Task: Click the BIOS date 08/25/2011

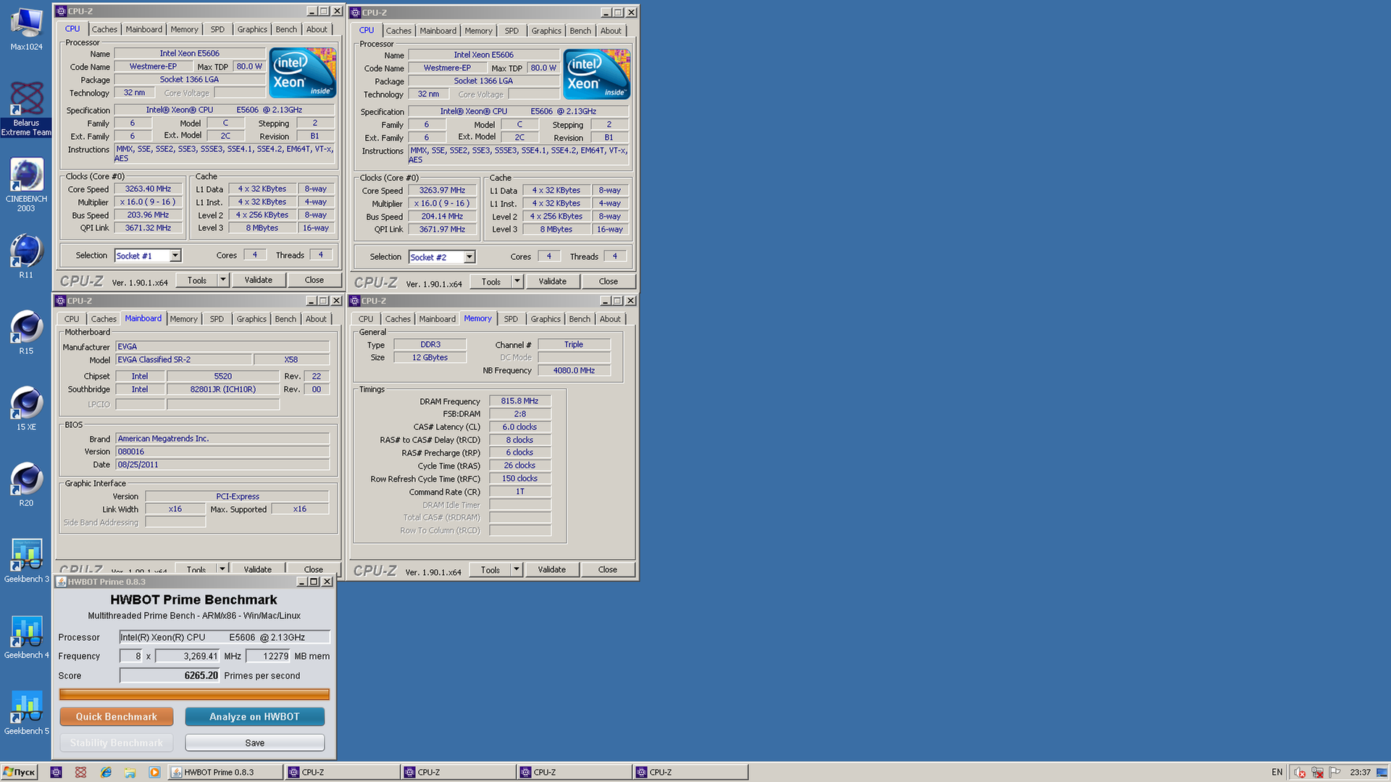Action: (x=222, y=465)
